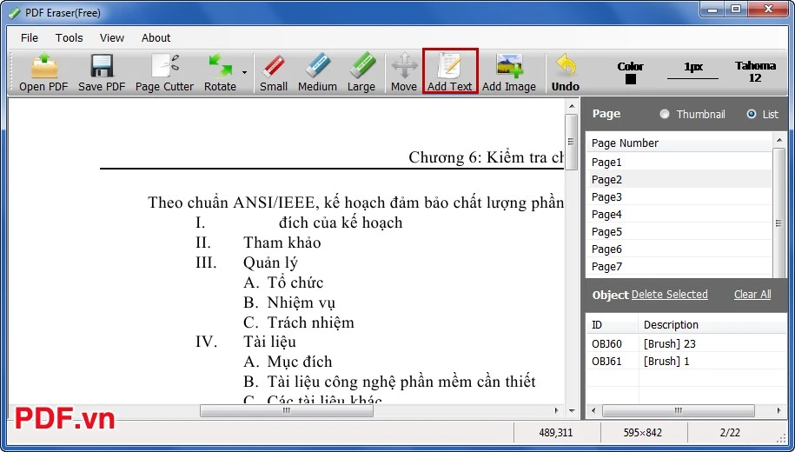Click document vertical scrollbar down arrow

point(572,410)
